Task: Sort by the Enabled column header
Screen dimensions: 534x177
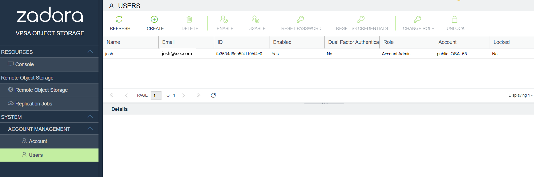Action: 297,42
